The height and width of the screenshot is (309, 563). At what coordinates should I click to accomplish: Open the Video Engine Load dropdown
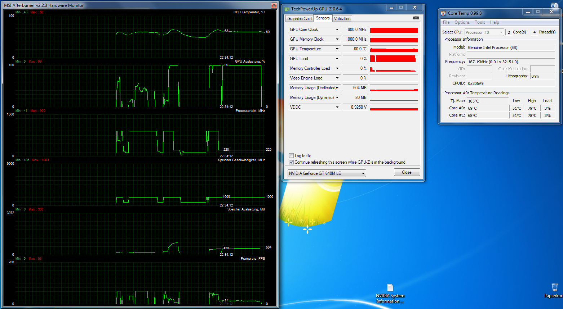pos(337,78)
